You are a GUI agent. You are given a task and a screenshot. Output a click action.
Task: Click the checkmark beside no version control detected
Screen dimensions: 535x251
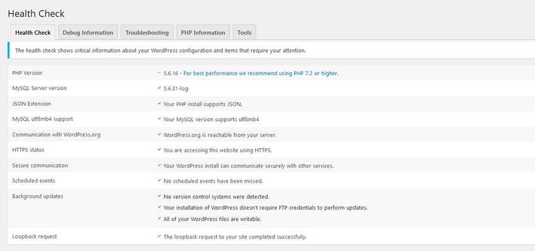click(x=159, y=196)
